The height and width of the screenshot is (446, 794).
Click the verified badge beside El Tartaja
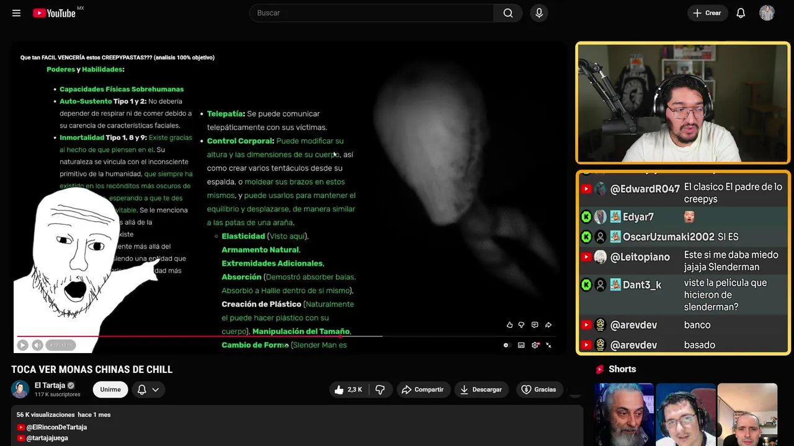pos(71,385)
